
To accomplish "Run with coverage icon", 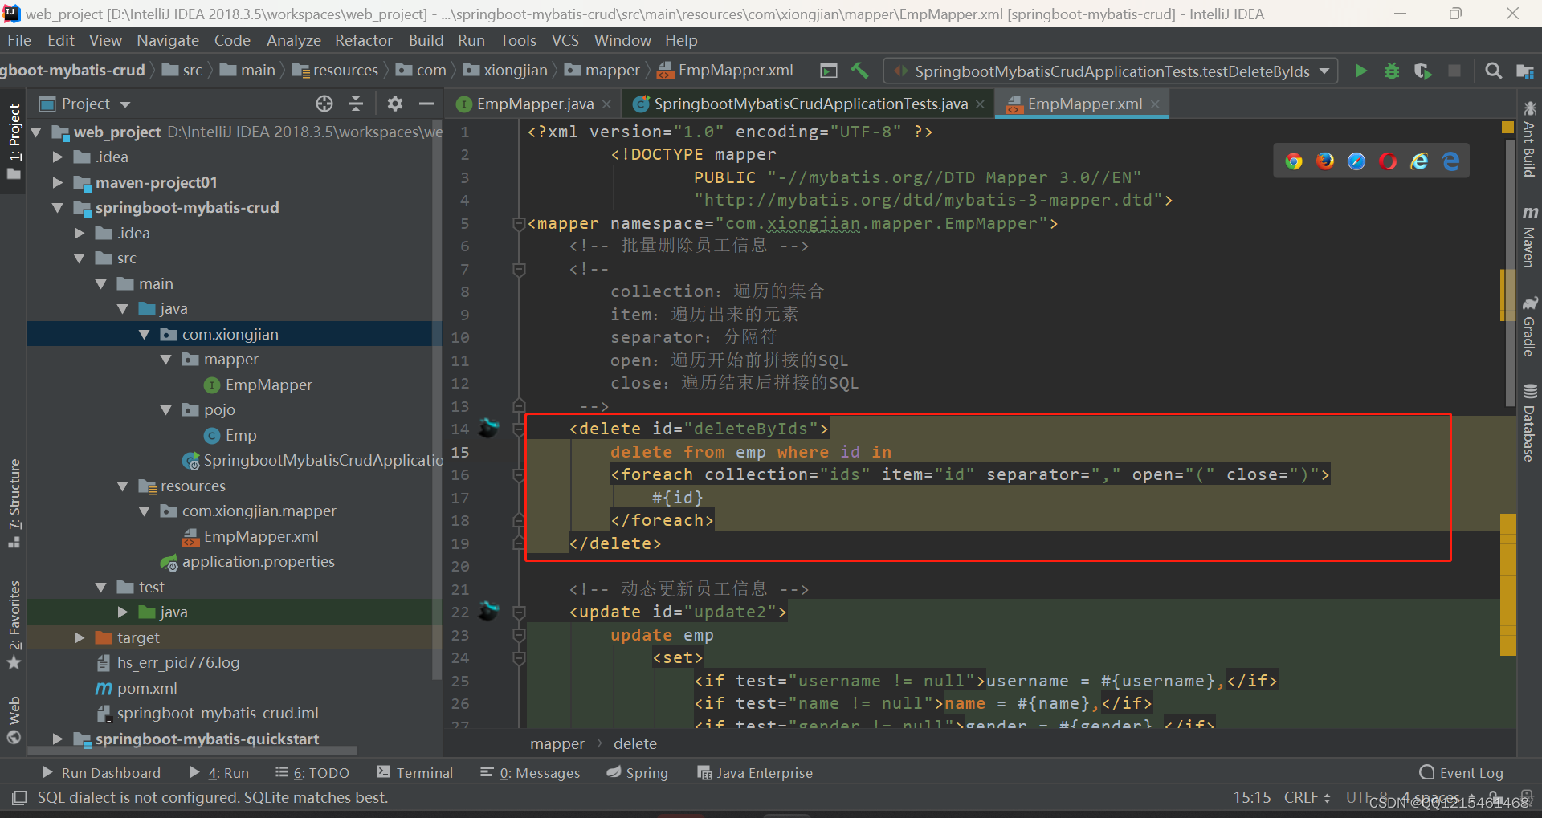I will (x=1423, y=71).
